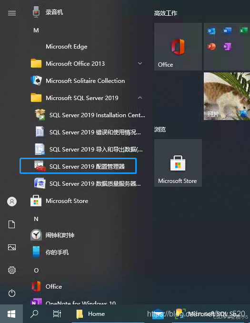250x323 pixels.
Task: Select the 浏览 tile group header
Action: [x=160, y=130]
